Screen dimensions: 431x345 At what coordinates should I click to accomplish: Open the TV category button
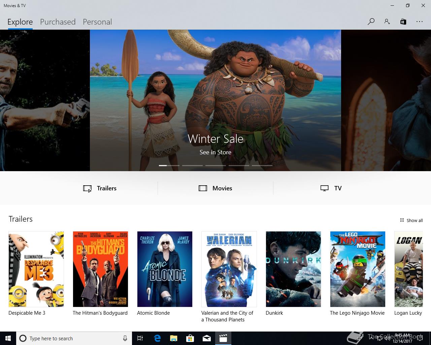[x=331, y=188]
